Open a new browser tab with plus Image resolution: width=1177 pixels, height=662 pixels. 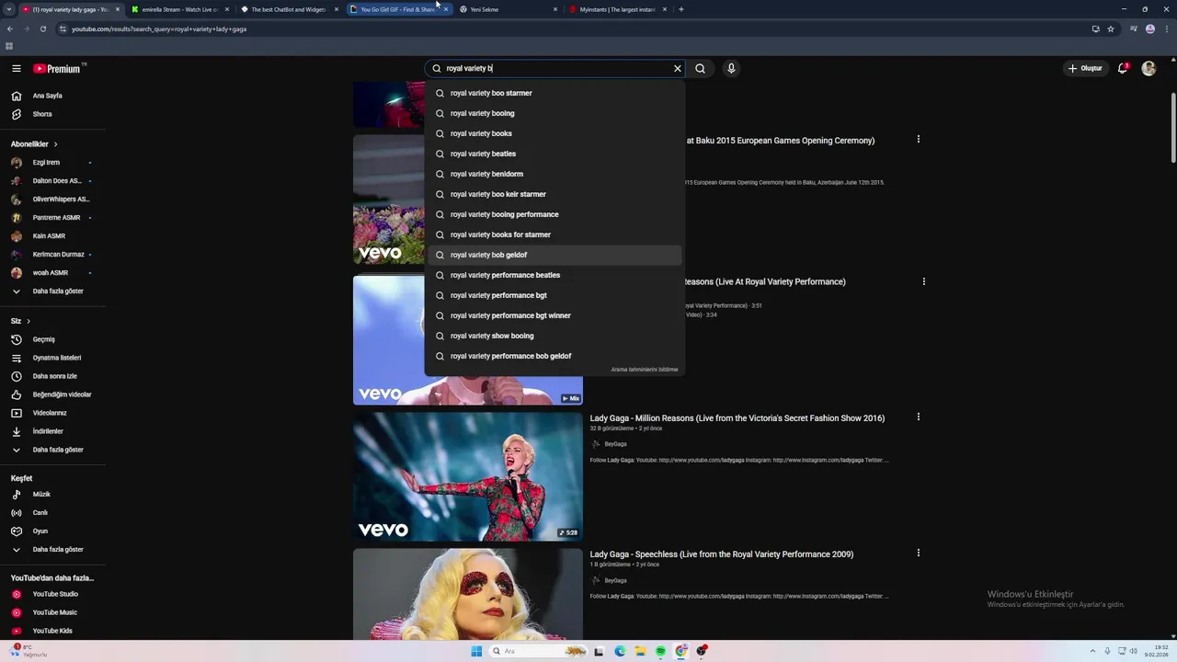point(680,9)
